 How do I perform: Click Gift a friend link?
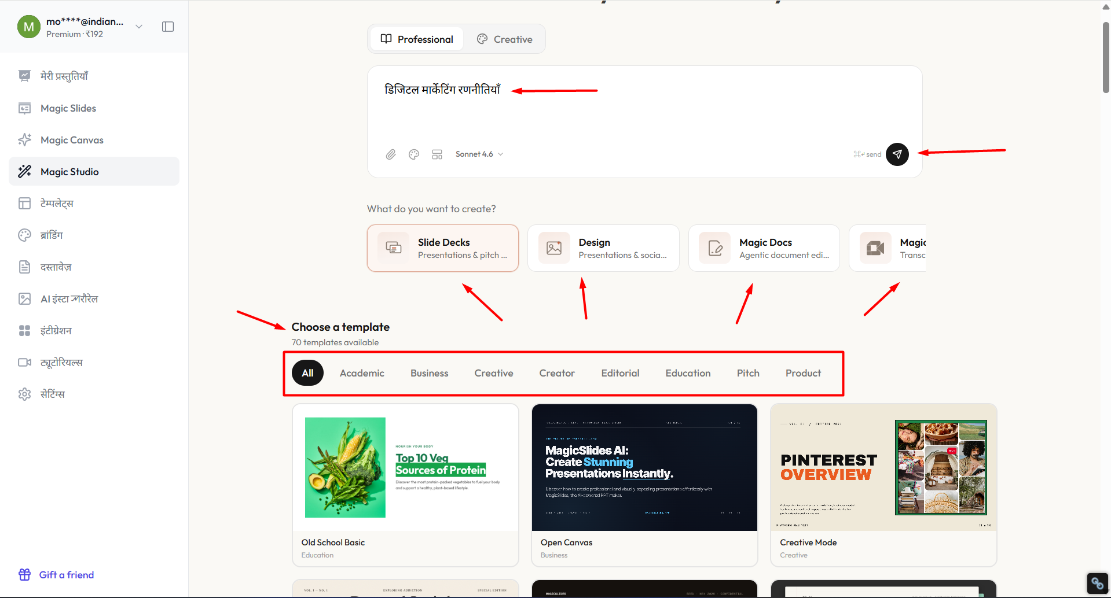[67, 575]
